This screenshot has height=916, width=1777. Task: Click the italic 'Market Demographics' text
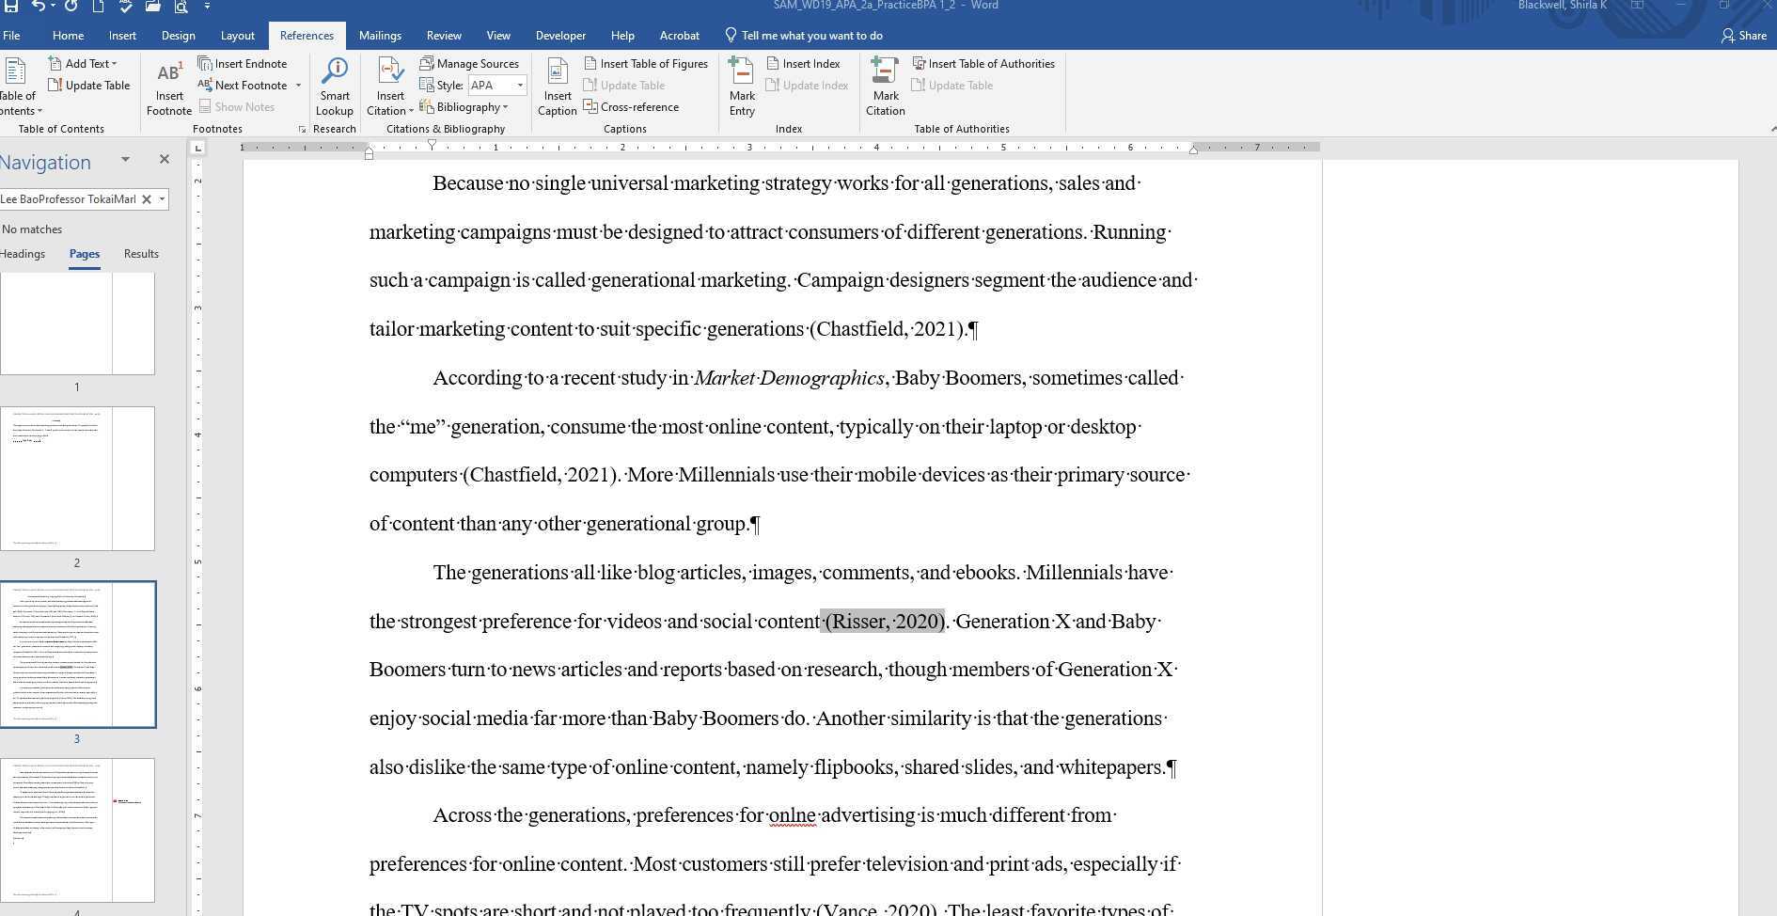[789, 378]
